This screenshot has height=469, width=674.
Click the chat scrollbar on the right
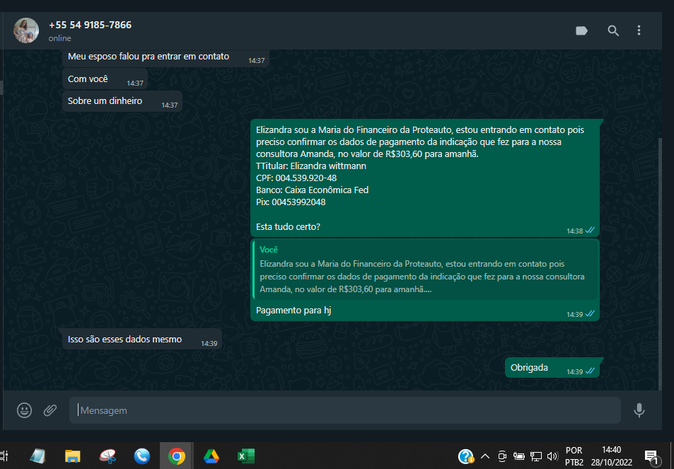coord(661,262)
